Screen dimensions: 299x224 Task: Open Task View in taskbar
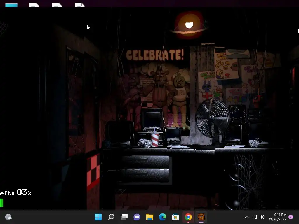tap(124, 217)
